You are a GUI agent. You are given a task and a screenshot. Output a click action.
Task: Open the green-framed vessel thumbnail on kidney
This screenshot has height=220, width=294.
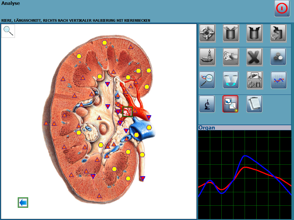coord(127,112)
